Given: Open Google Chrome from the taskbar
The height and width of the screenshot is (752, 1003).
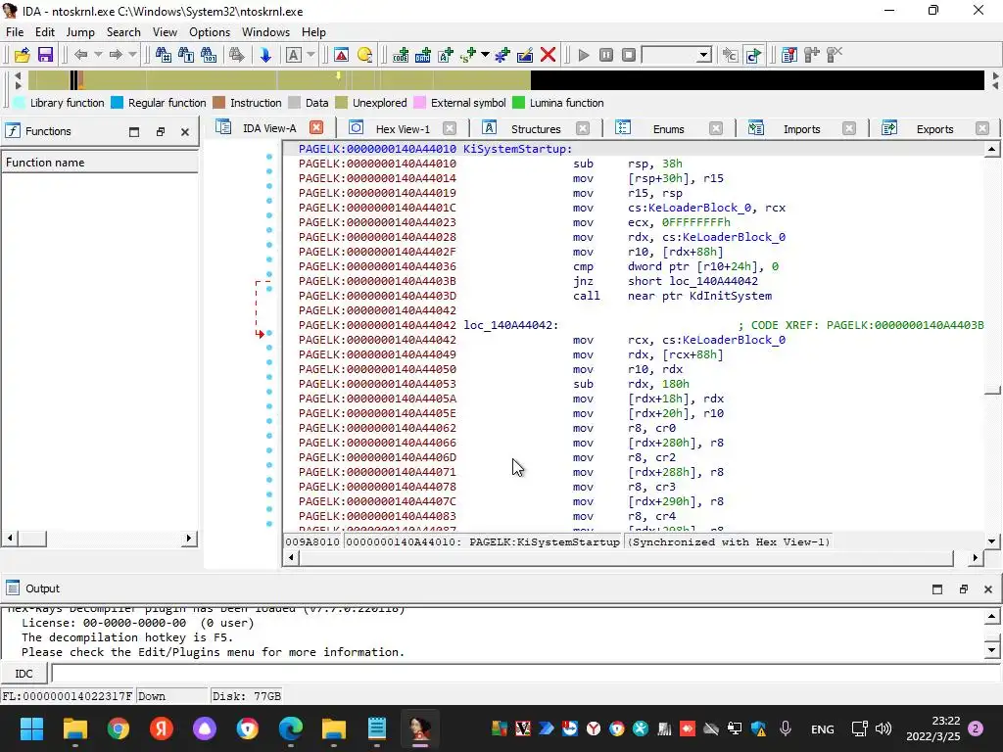Looking at the screenshot, I should coord(119,728).
